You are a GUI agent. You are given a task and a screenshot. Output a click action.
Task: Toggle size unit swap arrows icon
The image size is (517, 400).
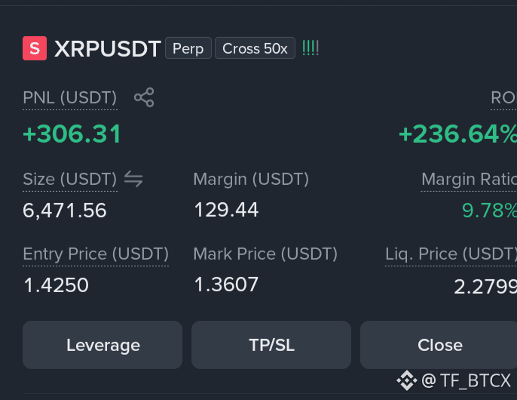point(133,179)
